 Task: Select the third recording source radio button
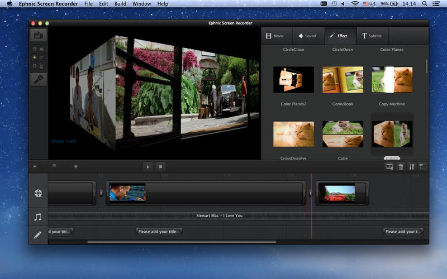35,66
